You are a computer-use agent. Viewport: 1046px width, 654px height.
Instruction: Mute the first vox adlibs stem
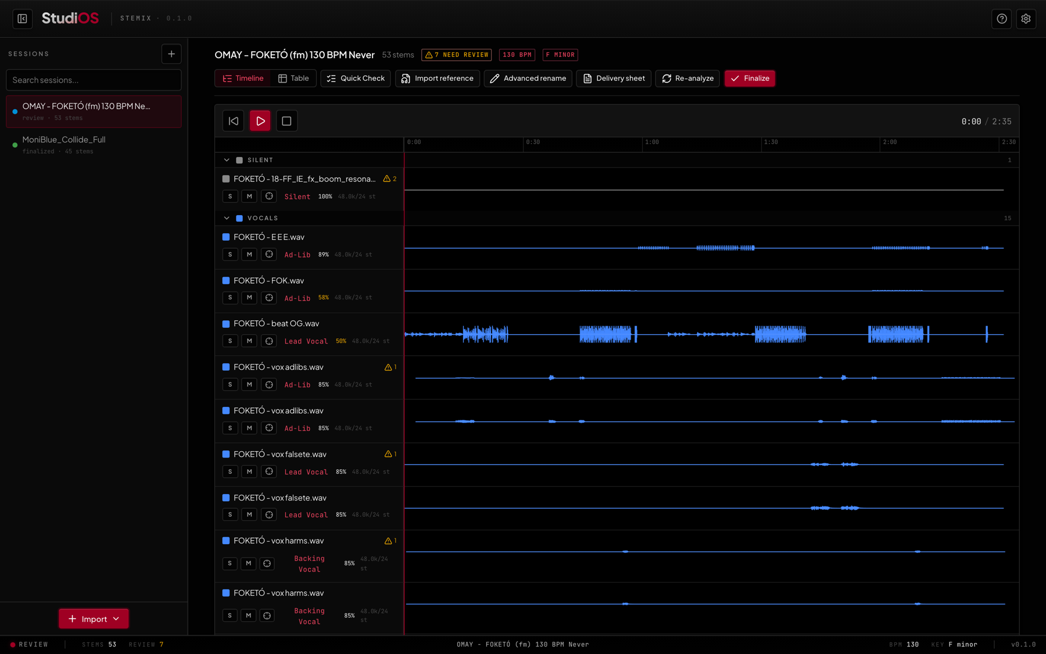[x=249, y=384]
